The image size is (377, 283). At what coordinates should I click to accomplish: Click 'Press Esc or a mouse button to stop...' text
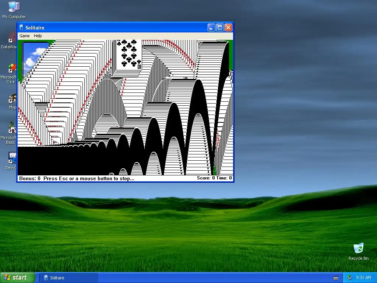click(x=89, y=179)
